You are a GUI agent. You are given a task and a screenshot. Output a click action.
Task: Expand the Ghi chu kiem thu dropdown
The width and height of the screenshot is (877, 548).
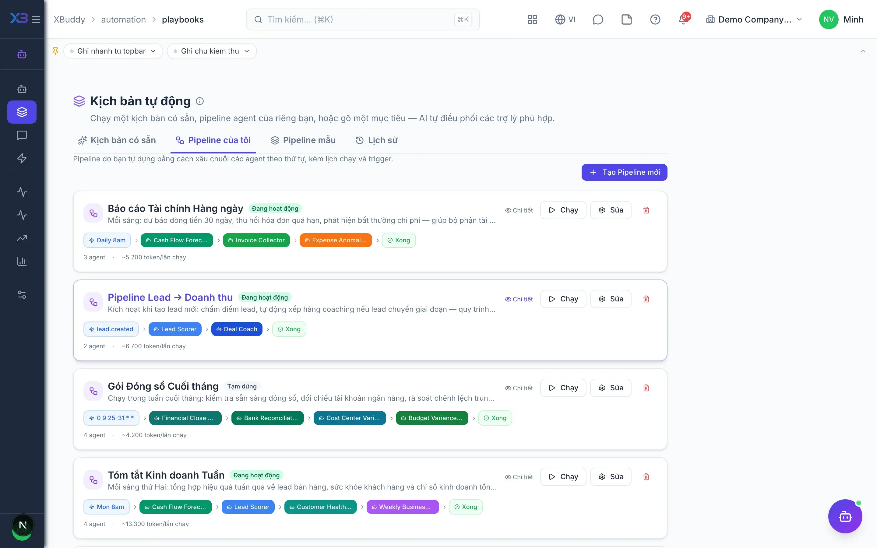pos(212,51)
